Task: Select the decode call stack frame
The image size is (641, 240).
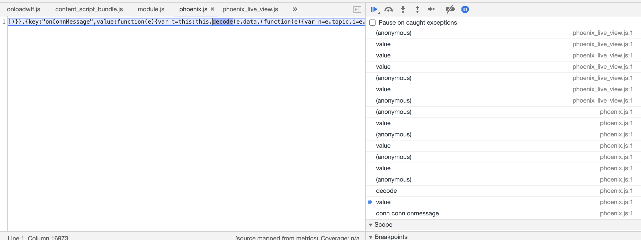Action: [503, 191]
